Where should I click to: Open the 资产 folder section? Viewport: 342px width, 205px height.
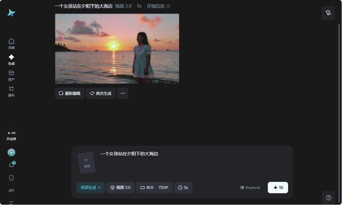pyautogui.click(x=11, y=76)
